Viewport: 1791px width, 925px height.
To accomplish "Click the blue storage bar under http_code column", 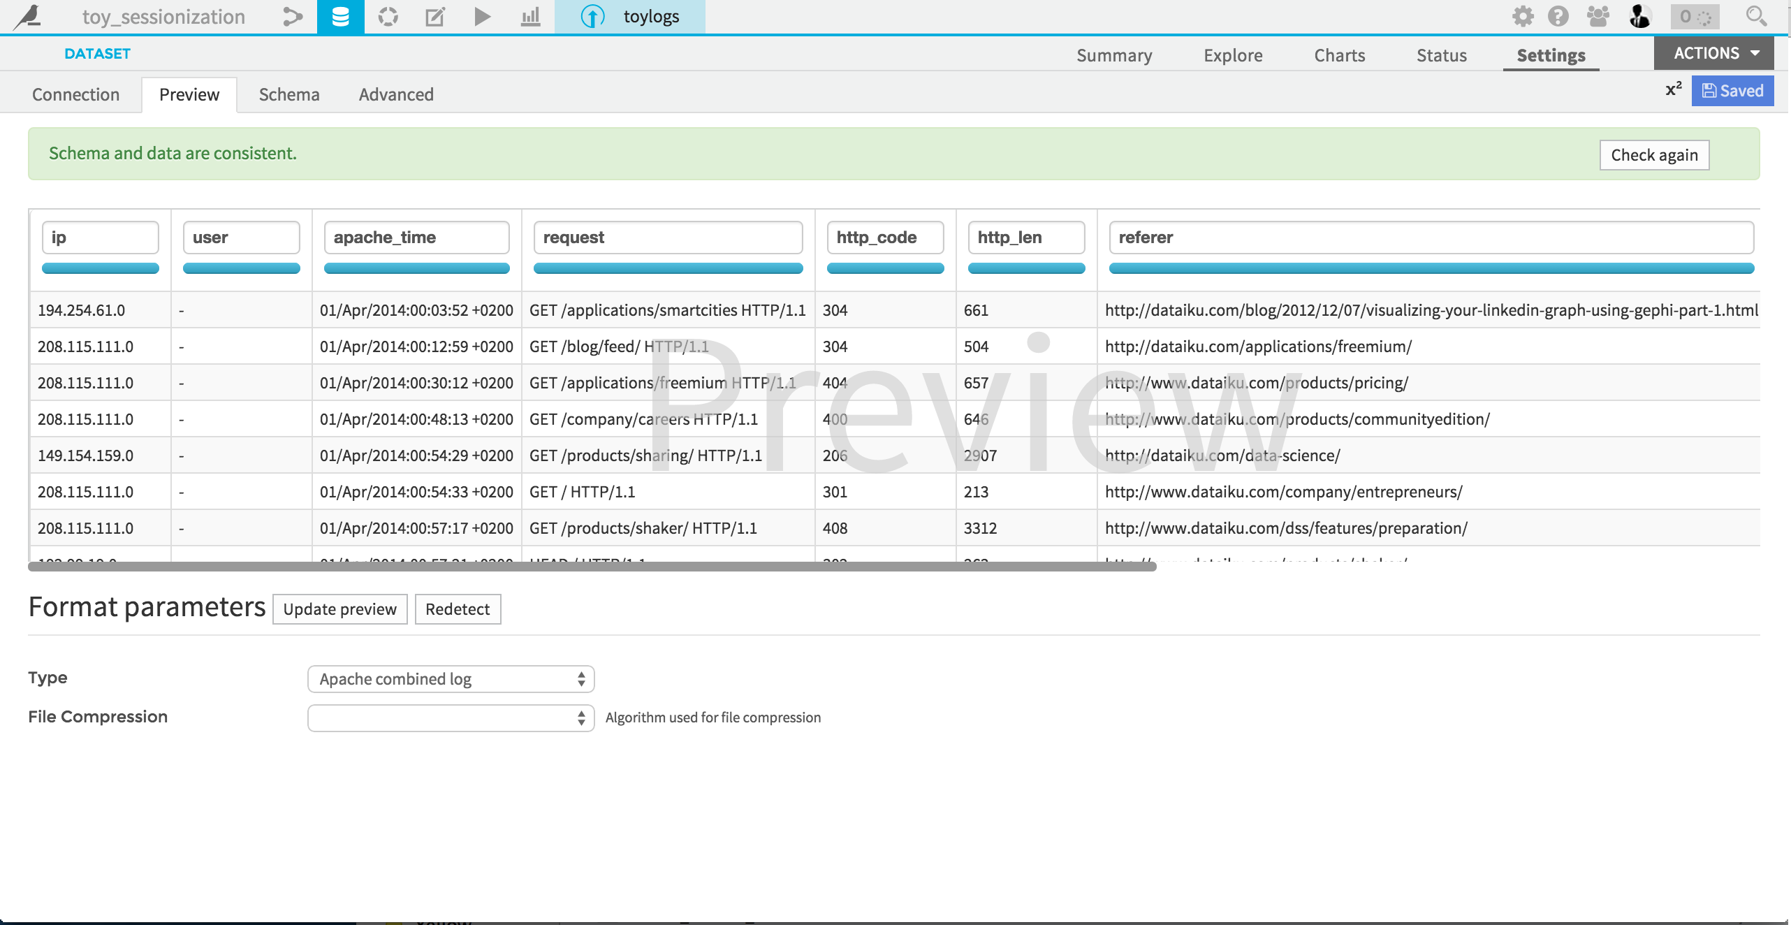I will point(885,268).
